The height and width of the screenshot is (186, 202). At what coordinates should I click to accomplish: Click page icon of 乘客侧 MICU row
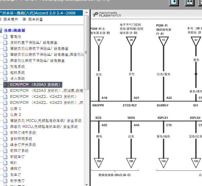(x=5, y=127)
